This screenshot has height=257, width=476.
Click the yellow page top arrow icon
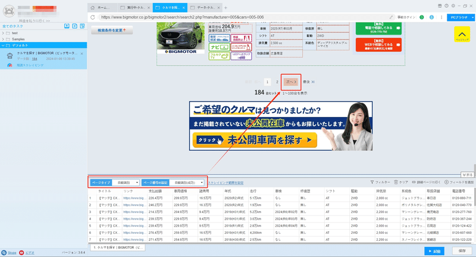462,34
